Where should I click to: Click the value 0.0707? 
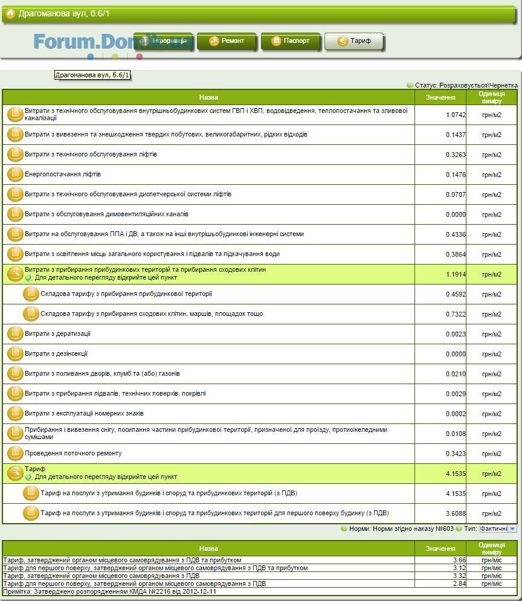tap(456, 194)
